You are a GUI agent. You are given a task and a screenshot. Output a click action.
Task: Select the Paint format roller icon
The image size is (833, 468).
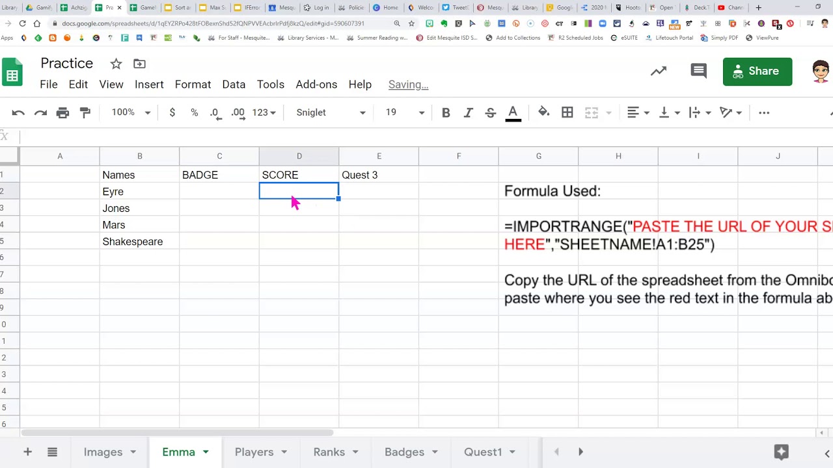85,112
